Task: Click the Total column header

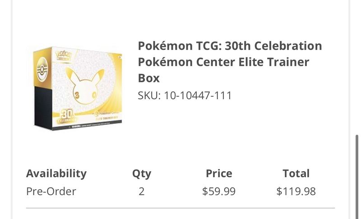Action: click(x=296, y=173)
